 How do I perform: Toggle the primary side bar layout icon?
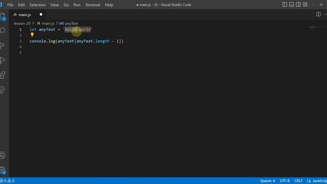[x=285, y=5]
